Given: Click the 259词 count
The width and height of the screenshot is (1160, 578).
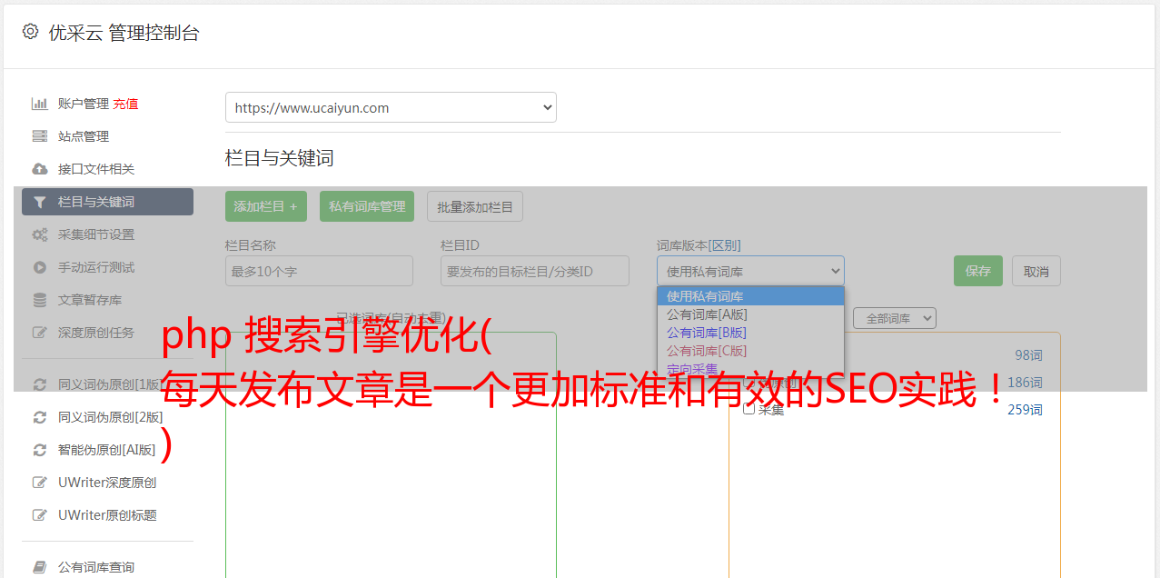Looking at the screenshot, I should coord(1025,410).
